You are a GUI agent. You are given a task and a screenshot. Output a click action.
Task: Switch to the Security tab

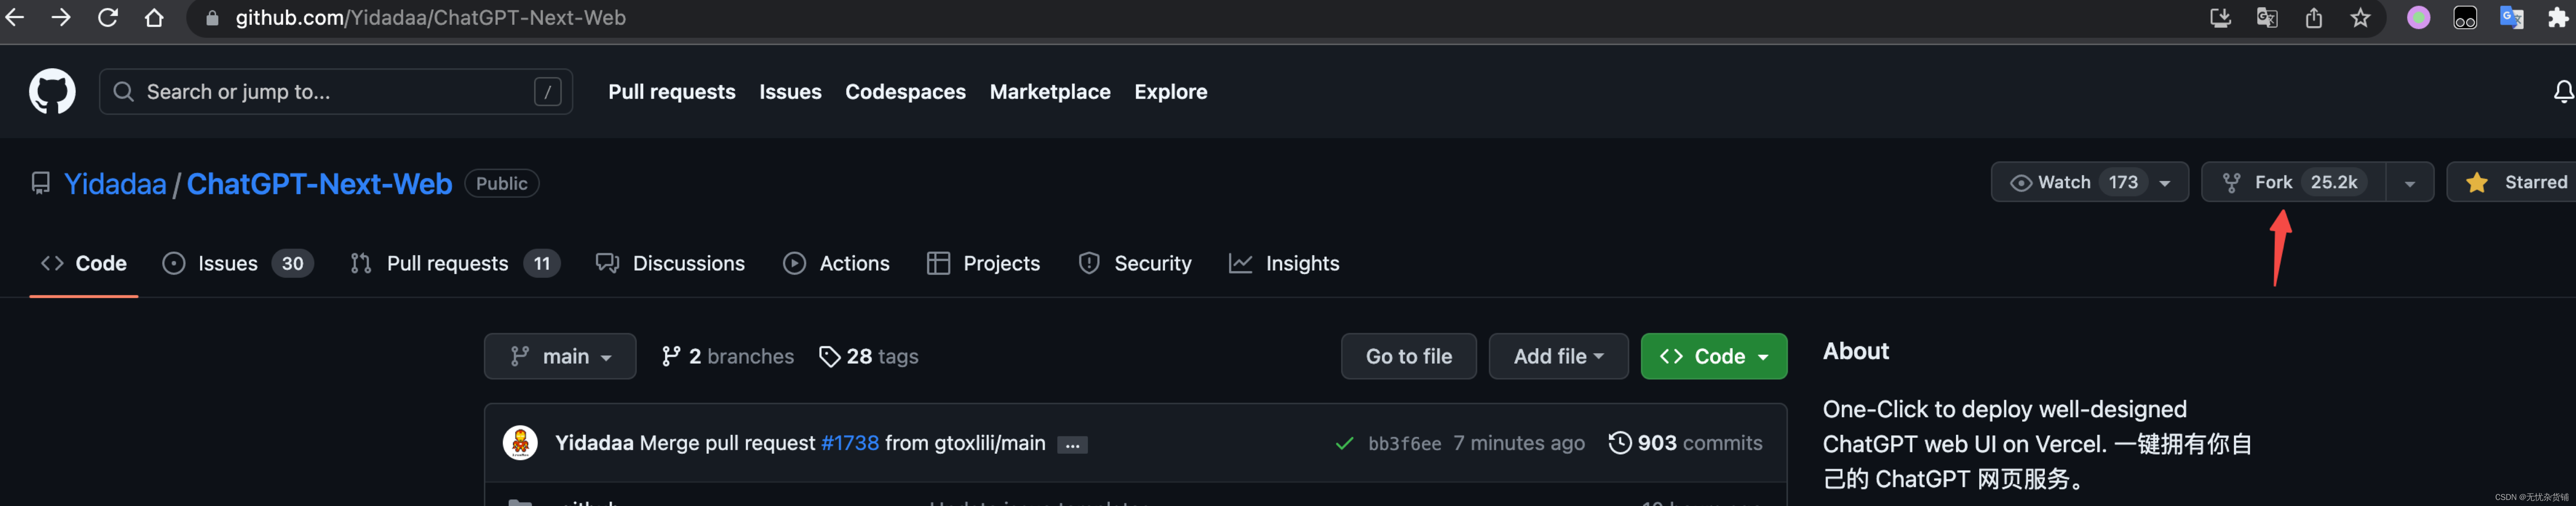pyautogui.click(x=1135, y=263)
